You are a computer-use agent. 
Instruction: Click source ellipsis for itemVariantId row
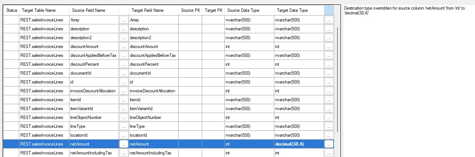[123, 109]
